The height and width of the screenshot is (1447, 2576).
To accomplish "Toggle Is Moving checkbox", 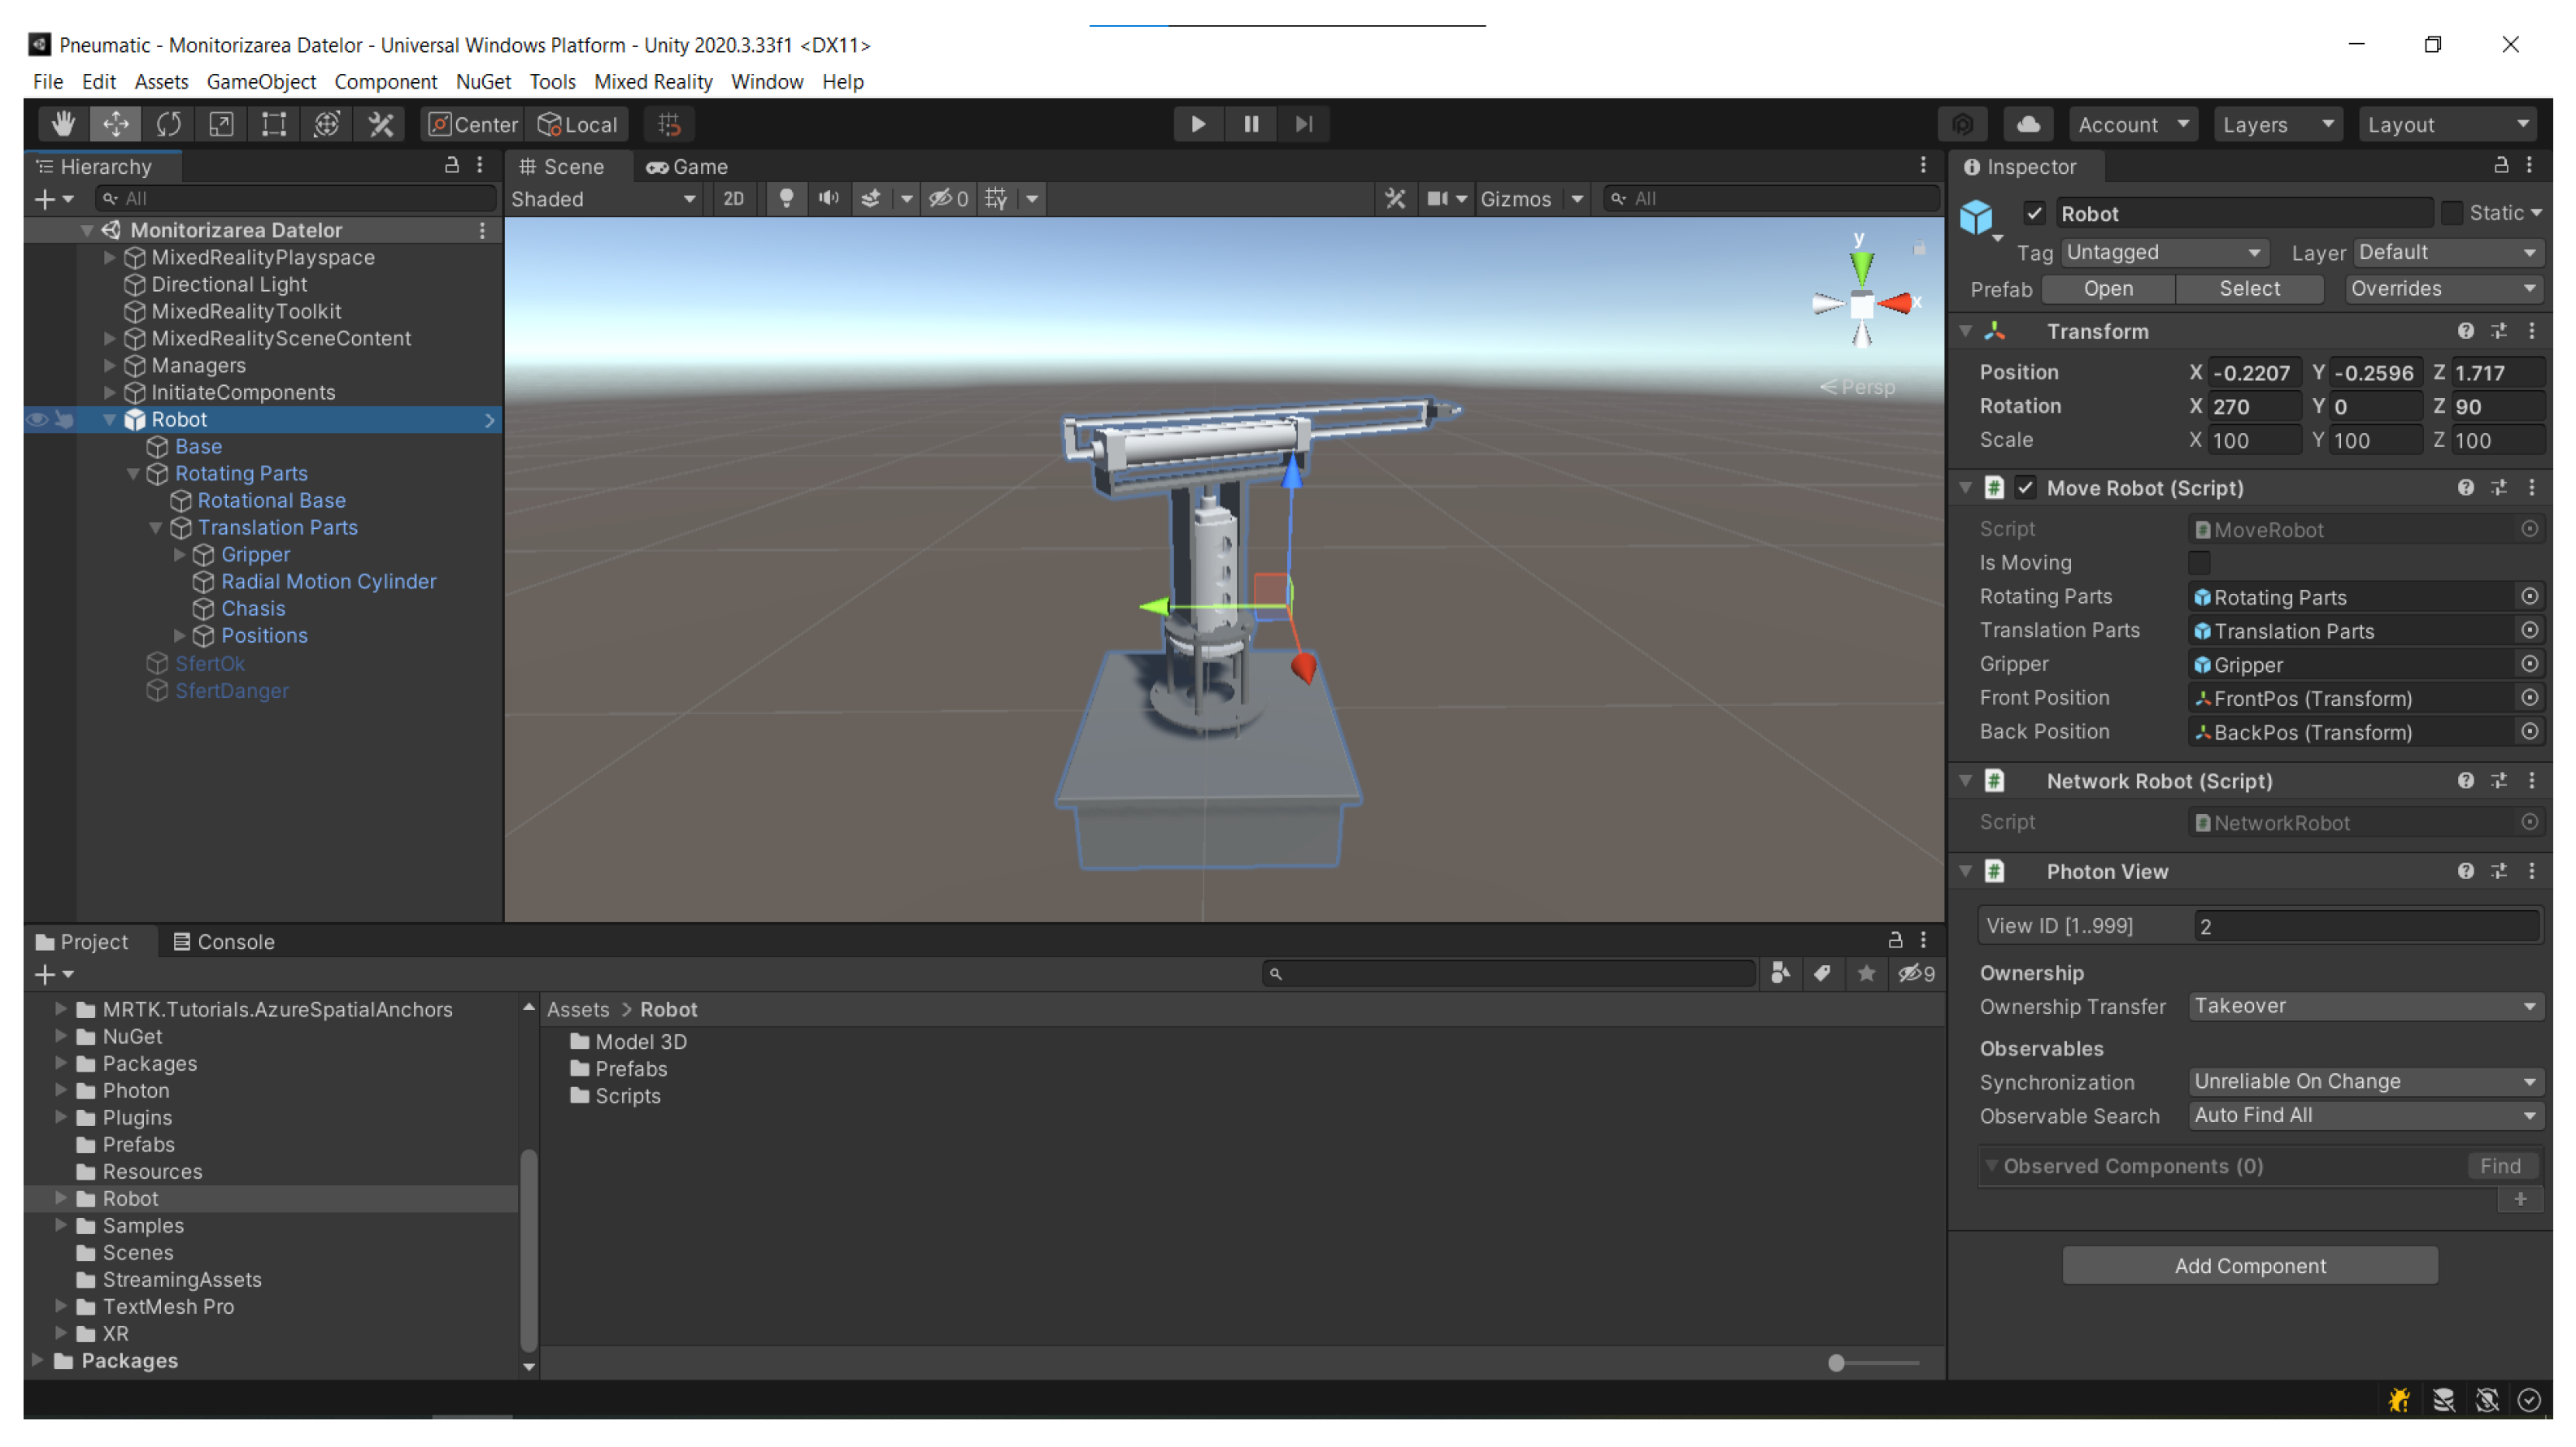I will pyautogui.click(x=2198, y=562).
